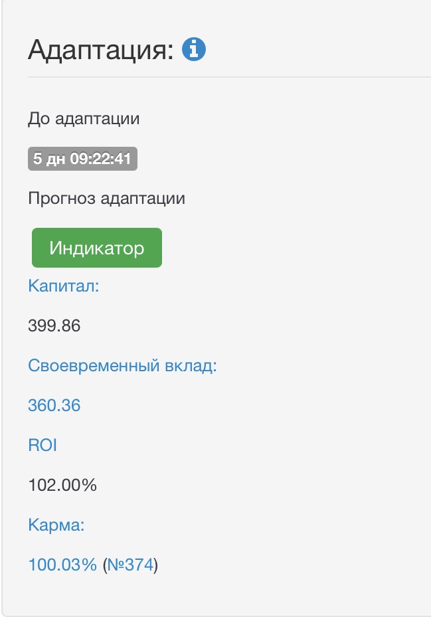The width and height of the screenshot is (431, 617).
Task: Click the До адаптации label
Action: click(84, 120)
